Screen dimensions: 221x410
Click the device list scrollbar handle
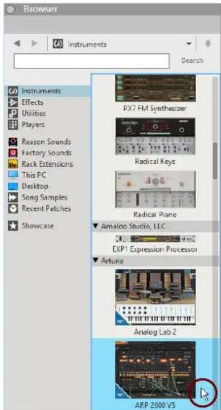(215, 161)
